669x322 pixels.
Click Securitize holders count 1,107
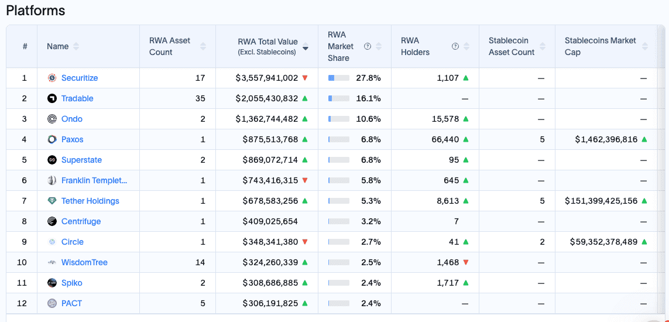point(448,78)
